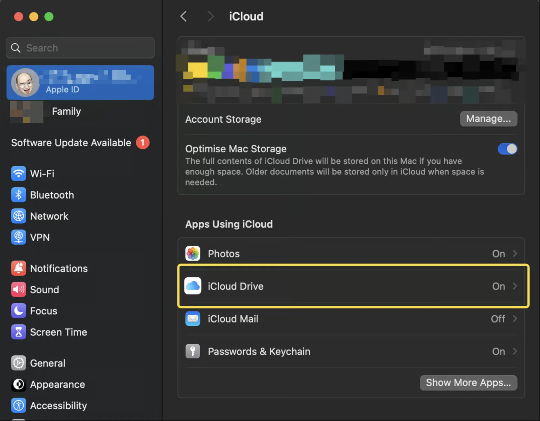Click the search magnifier icon
This screenshot has height=421, width=540.
pyautogui.click(x=16, y=48)
